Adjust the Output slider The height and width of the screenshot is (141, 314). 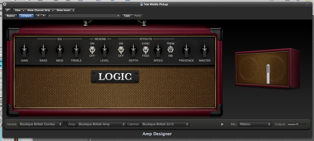coord(297,124)
